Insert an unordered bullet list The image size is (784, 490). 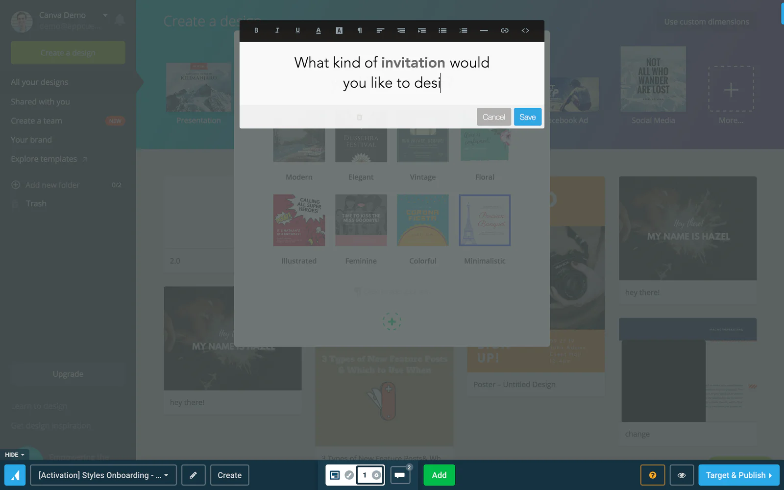tap(442, 30)
